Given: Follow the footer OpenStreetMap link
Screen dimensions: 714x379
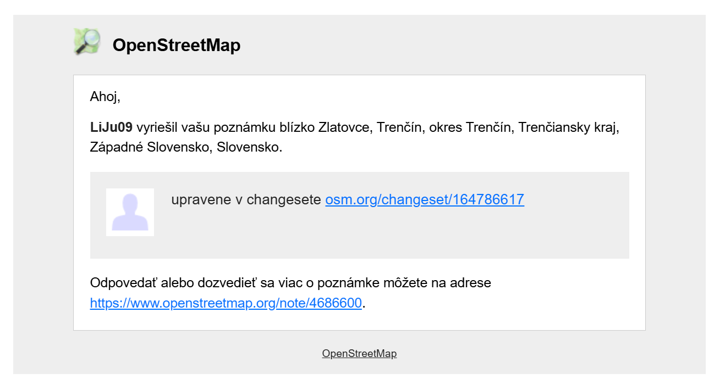Looking at the screenshot, I should coord(359,353).
